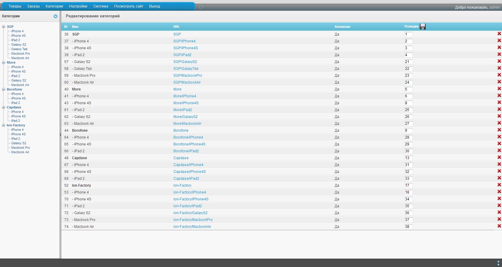Delete the SGP/iPhone4 category row
Screen dimensions: 502x267
(x=499, y=41)
